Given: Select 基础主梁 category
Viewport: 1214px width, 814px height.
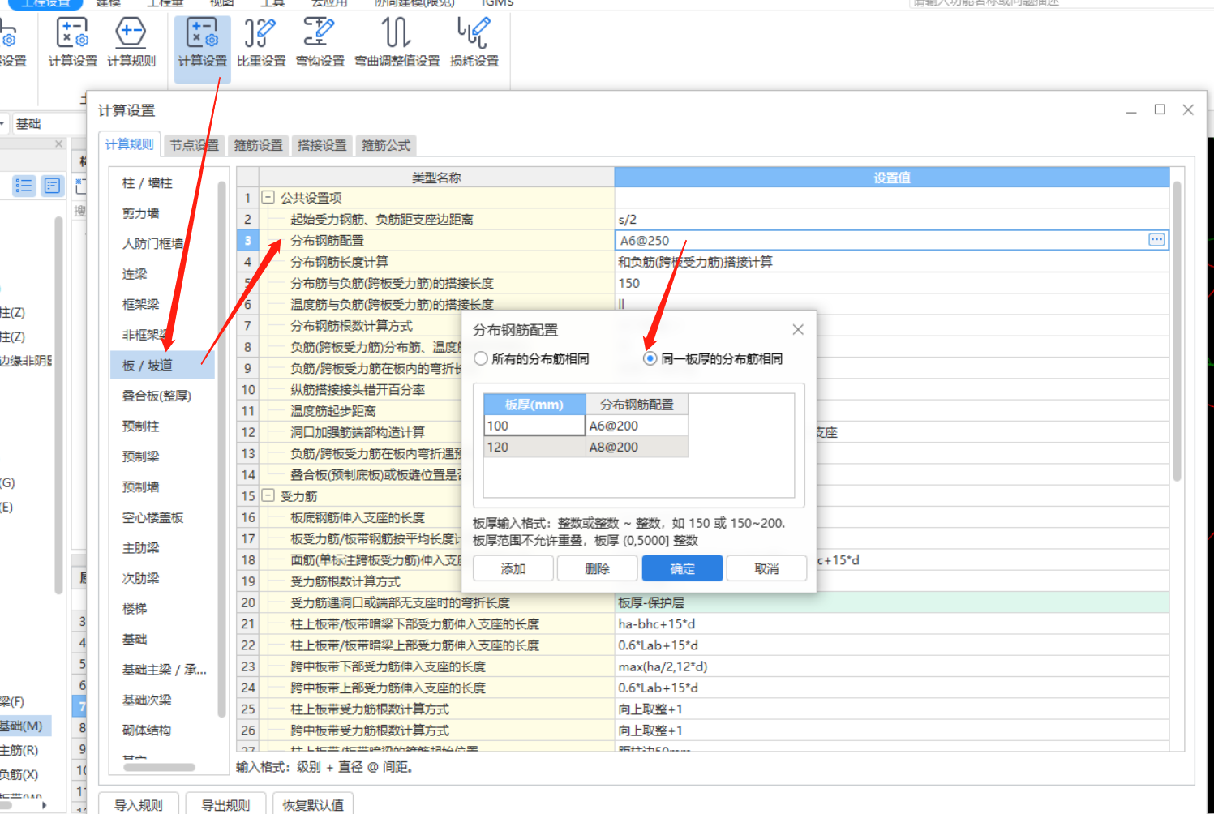Looking at the screenshot, I should pyautogui.click(x=165, y=670).
